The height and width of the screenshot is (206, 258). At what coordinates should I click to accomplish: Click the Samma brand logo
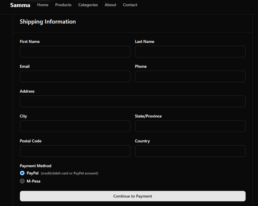coord(20,5)
